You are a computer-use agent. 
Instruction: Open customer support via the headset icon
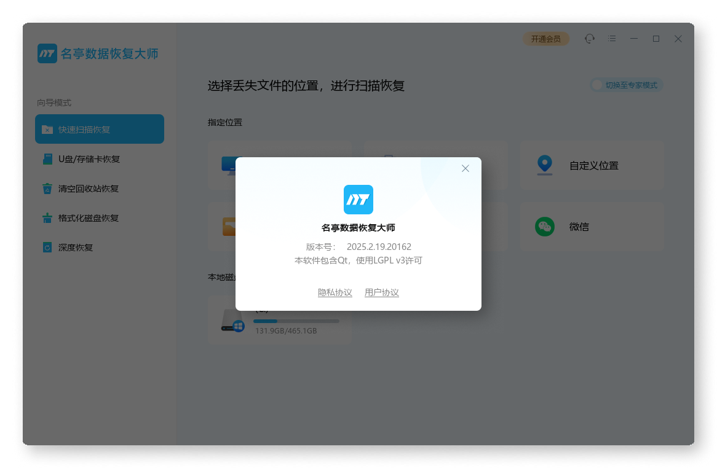coord(589,38)
